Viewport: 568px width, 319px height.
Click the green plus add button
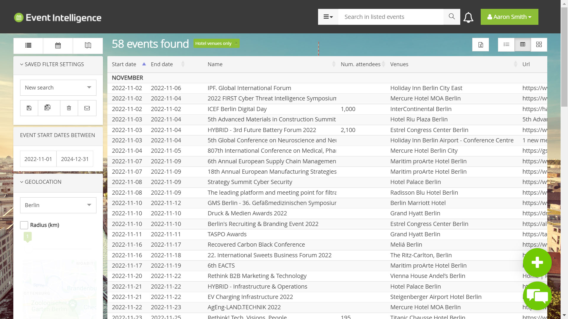537,262
